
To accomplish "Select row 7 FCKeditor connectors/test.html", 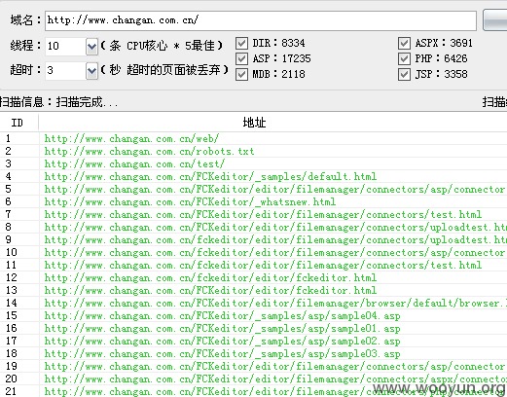I will pyautogui.click(x=253, y=214).
